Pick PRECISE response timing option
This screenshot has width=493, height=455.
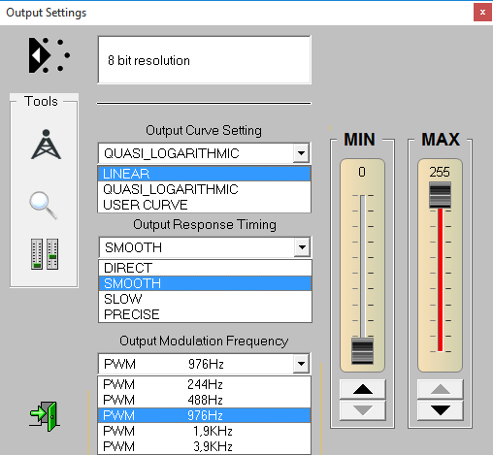[205, 314]
